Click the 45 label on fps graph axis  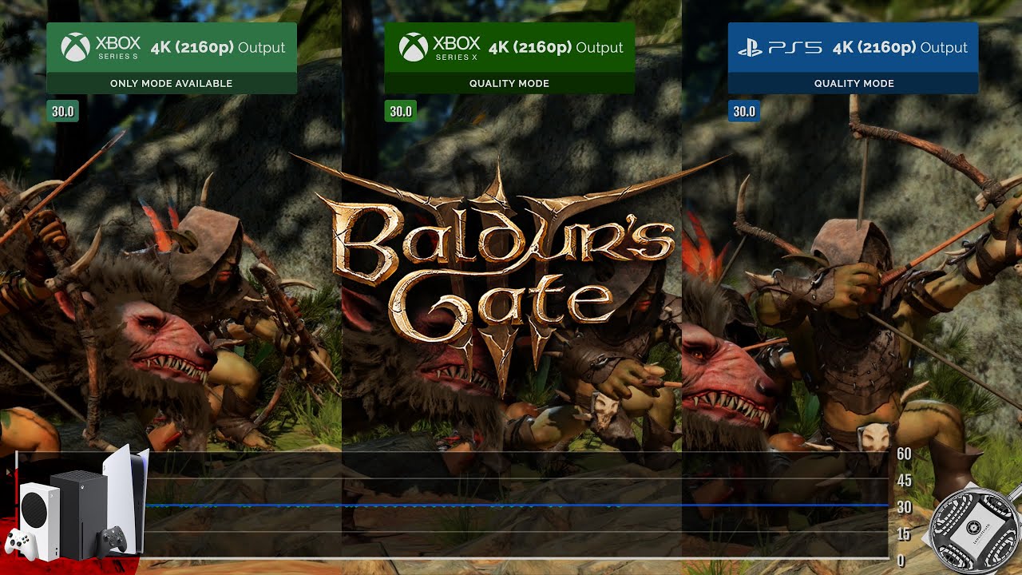tap(904, 481)
